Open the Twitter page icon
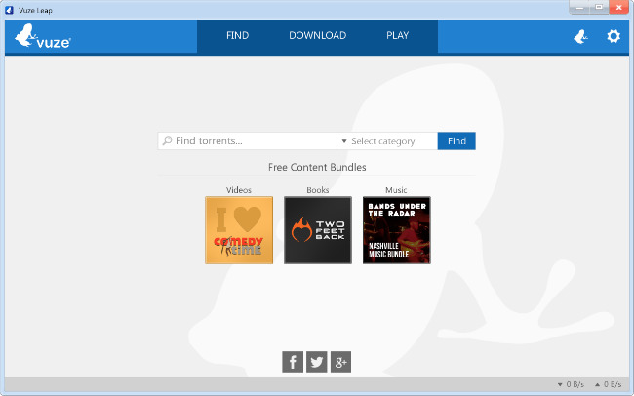The width and height of the screenshot is (634, 396). pyautogui.click(x=317, y=362)
